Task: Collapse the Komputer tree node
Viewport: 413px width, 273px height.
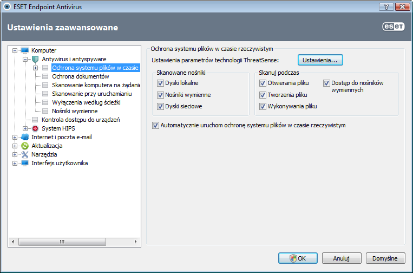Action: pyautogui.click(x=15, y=50)
